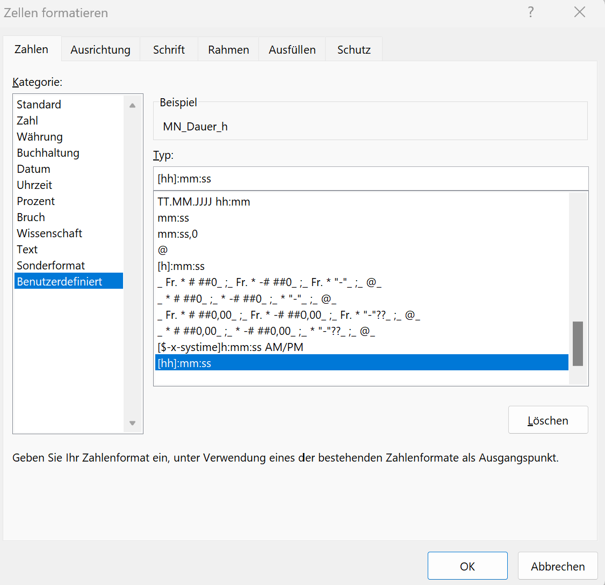
Task: Select the Datum category
Action: click(69, 169)
